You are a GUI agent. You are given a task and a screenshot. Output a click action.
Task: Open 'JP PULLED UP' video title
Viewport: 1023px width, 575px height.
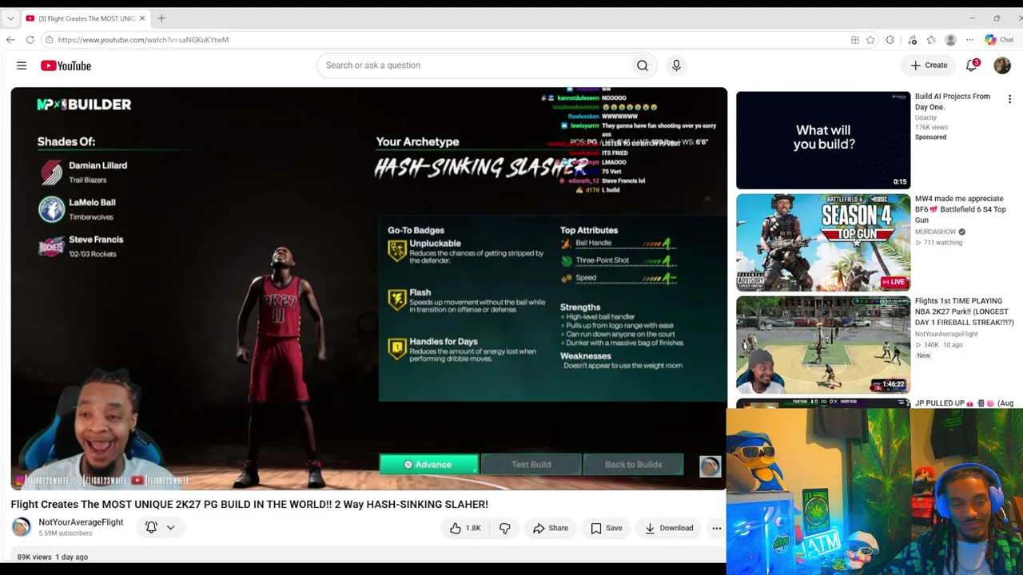tap(964, 403)
